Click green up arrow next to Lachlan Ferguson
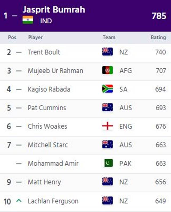171x212 pixels. tap(19, 201)
